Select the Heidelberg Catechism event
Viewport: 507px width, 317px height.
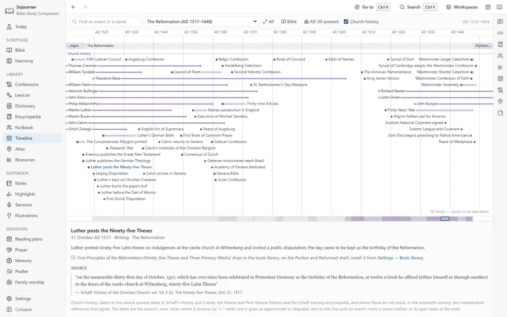(241, 65)
